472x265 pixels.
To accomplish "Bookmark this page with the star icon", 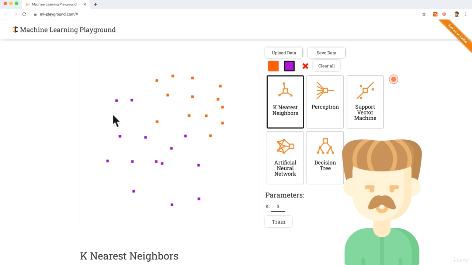I will pos(424,14).
